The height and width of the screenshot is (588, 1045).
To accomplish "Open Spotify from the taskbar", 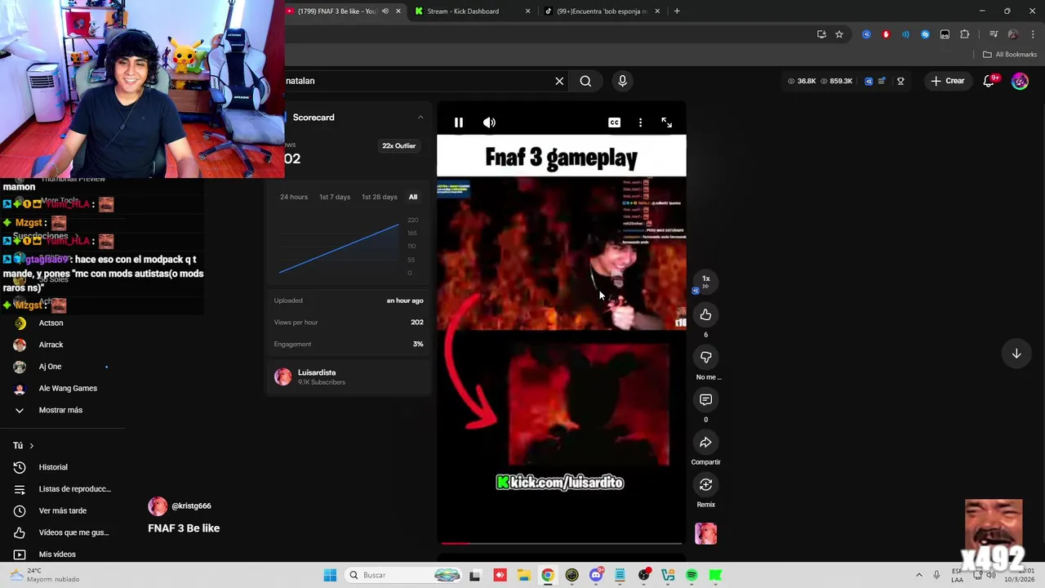I will point(691,575).
